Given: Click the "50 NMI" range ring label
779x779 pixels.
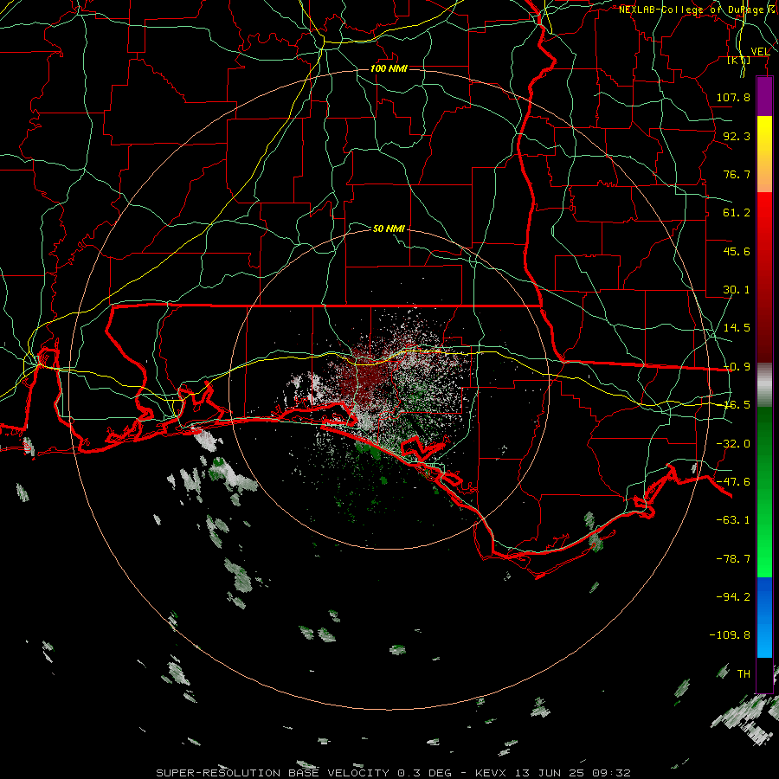Looking at the screenshot, I should (389, 229).
